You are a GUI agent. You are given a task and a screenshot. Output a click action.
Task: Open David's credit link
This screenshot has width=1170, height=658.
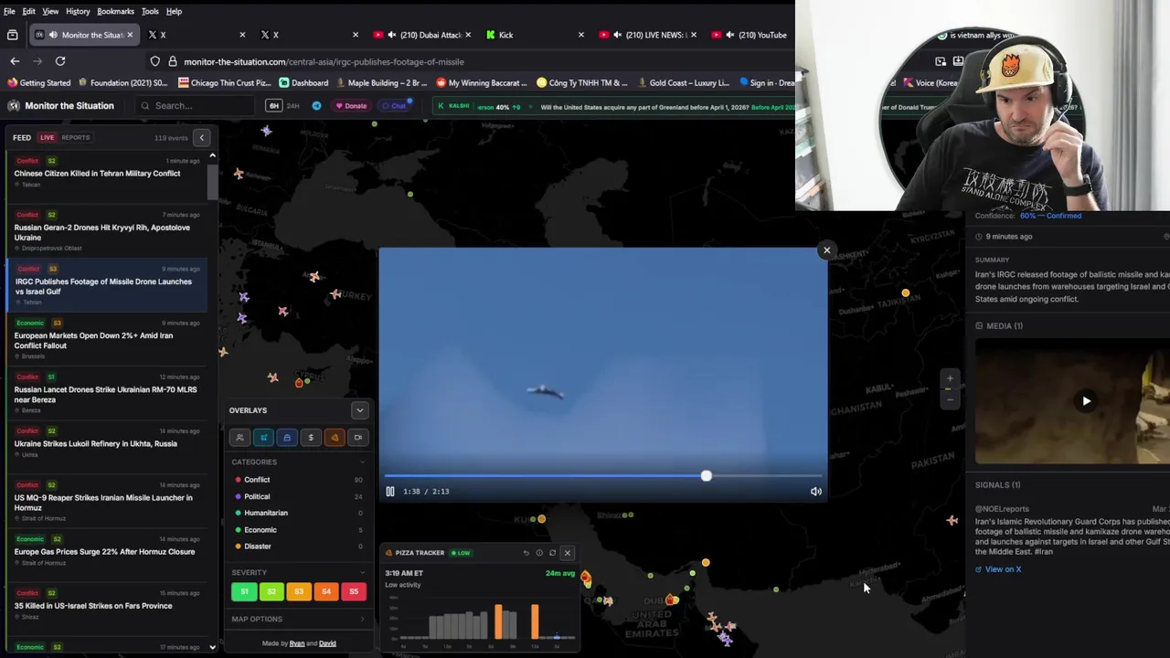click(327, 643)
